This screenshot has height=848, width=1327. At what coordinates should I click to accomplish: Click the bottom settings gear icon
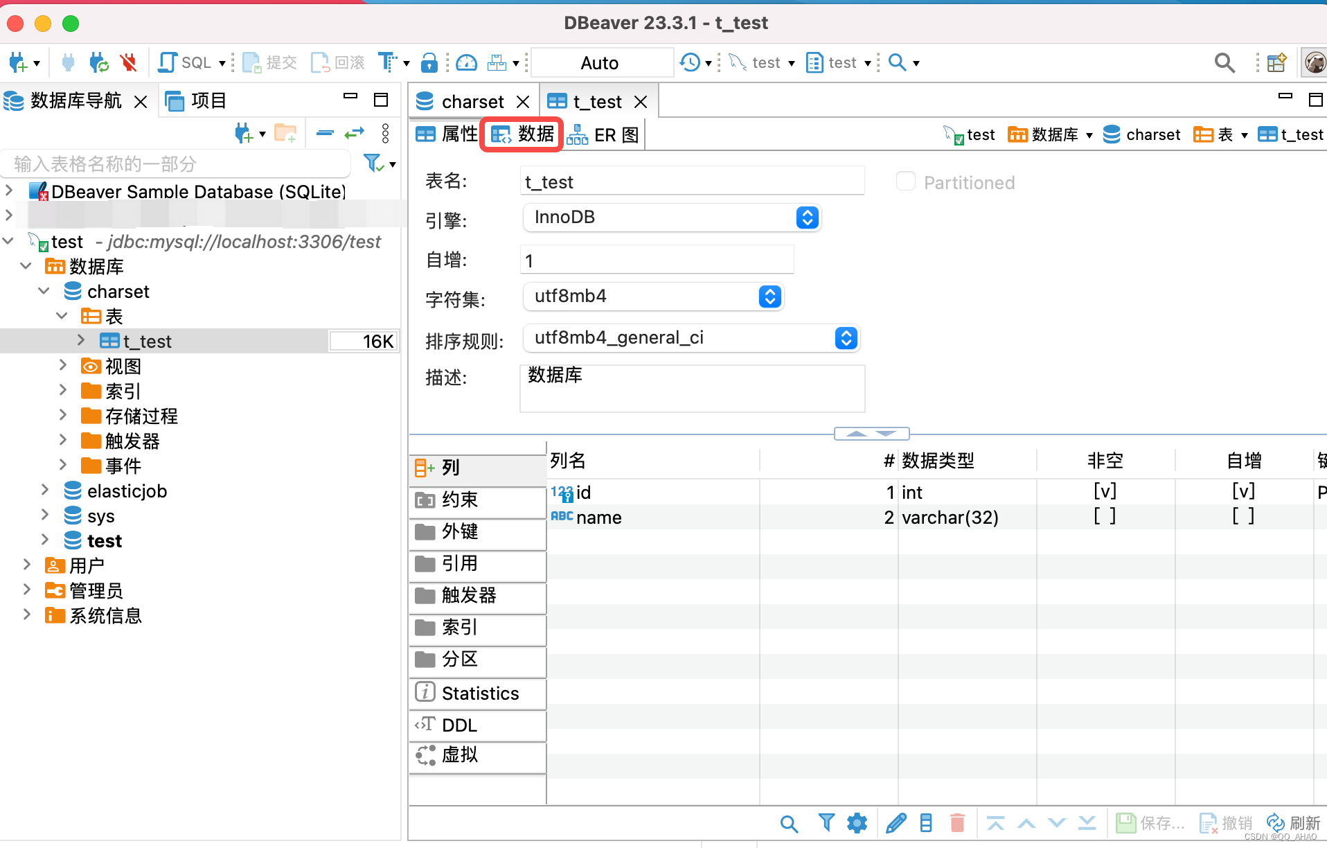click(857, 823)
